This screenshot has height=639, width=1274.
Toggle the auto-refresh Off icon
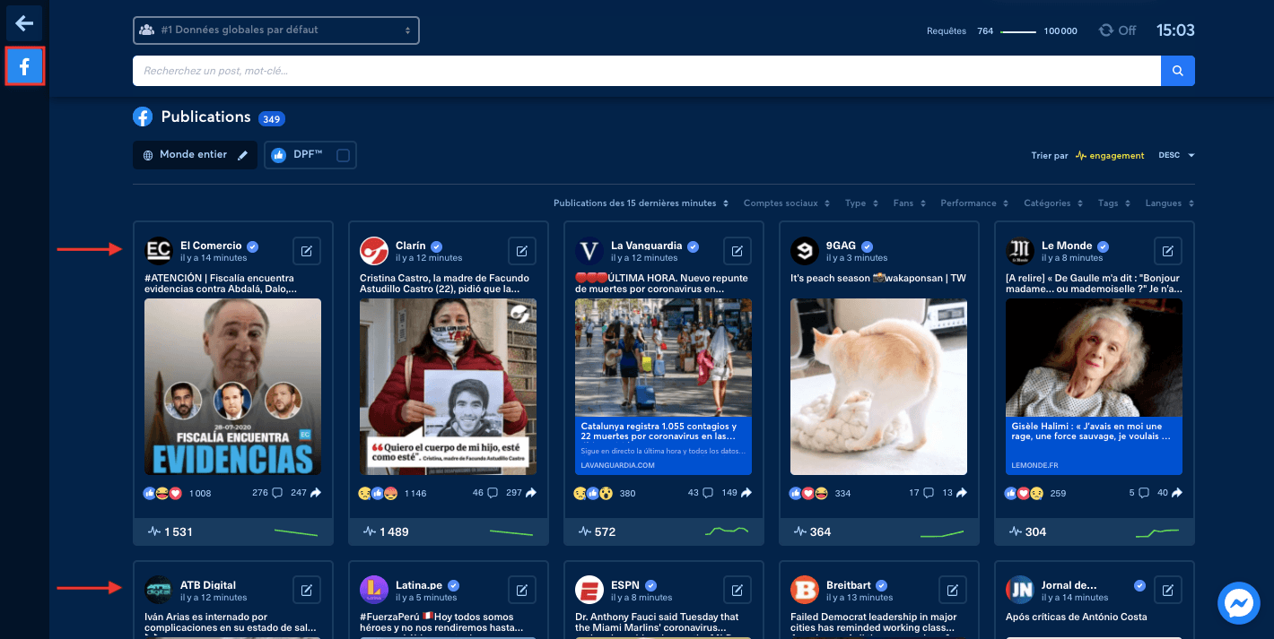pyautogui.click(x=1106, y=30)
